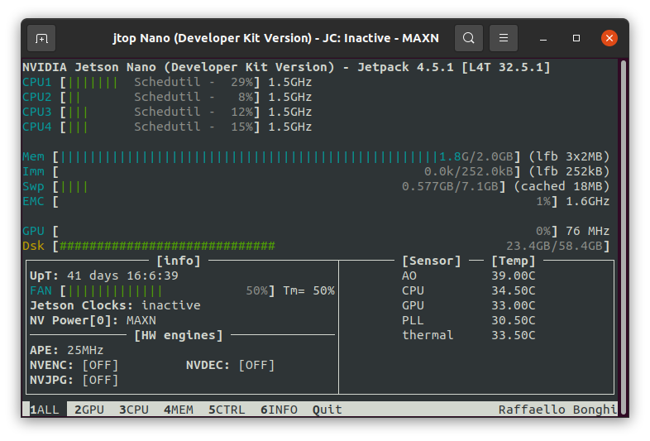650x441 pixels.
Task: Select the CPU3 label
Action: [x=37, y=112]
